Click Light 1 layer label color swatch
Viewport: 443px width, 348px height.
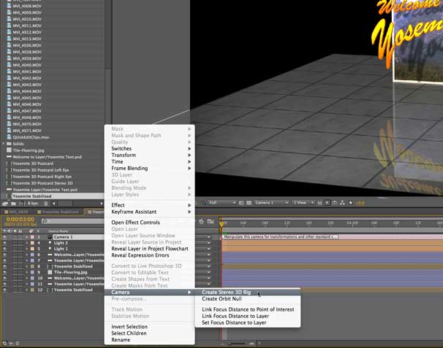[x=32, y=249]
